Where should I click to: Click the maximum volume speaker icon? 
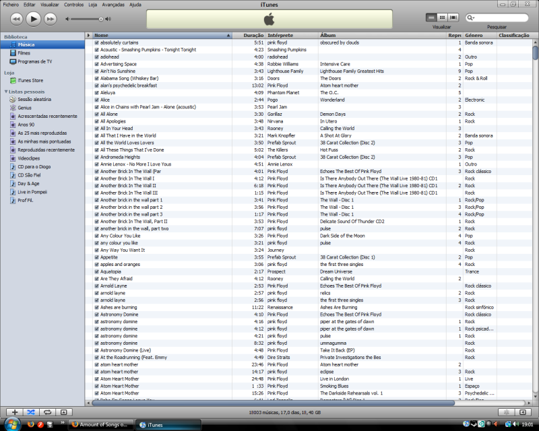pos(108,19)
